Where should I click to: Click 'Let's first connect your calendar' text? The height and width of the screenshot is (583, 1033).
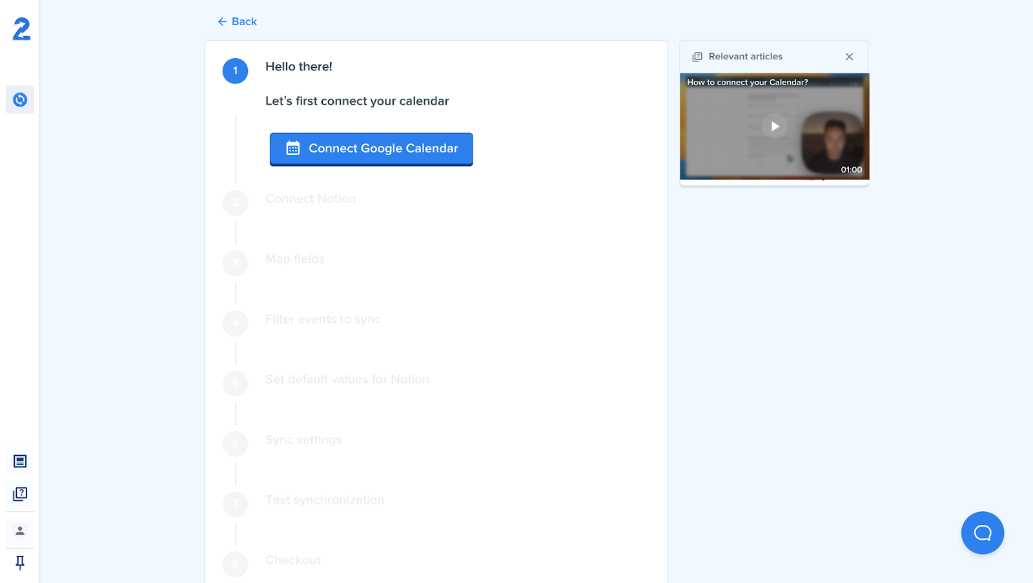[357, 101]
